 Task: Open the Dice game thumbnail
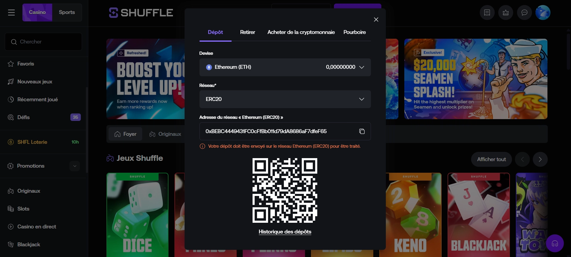click(137, 215)
